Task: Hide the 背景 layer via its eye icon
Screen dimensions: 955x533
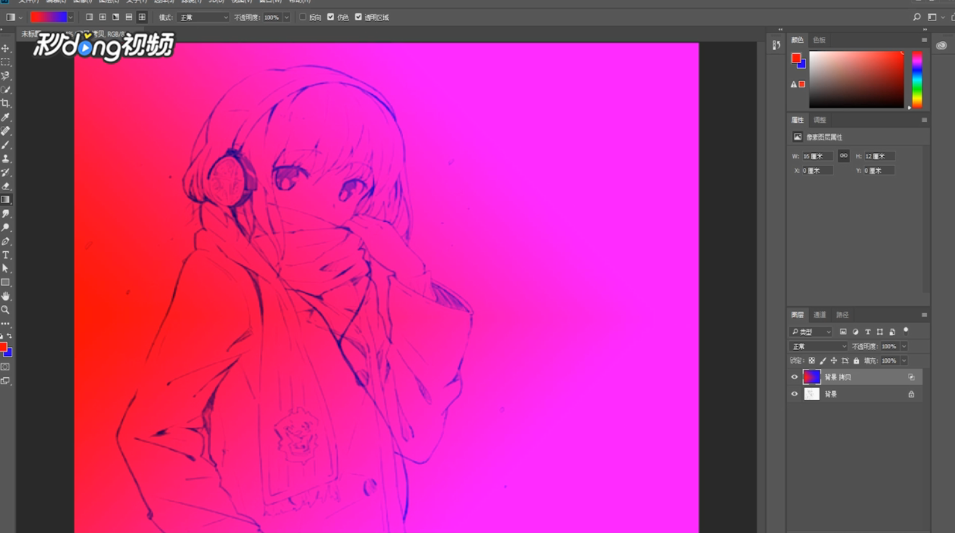Action: [794, 394]
